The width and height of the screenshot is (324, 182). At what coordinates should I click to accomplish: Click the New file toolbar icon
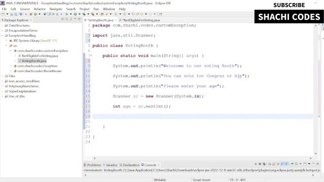(x=3, y=14)
